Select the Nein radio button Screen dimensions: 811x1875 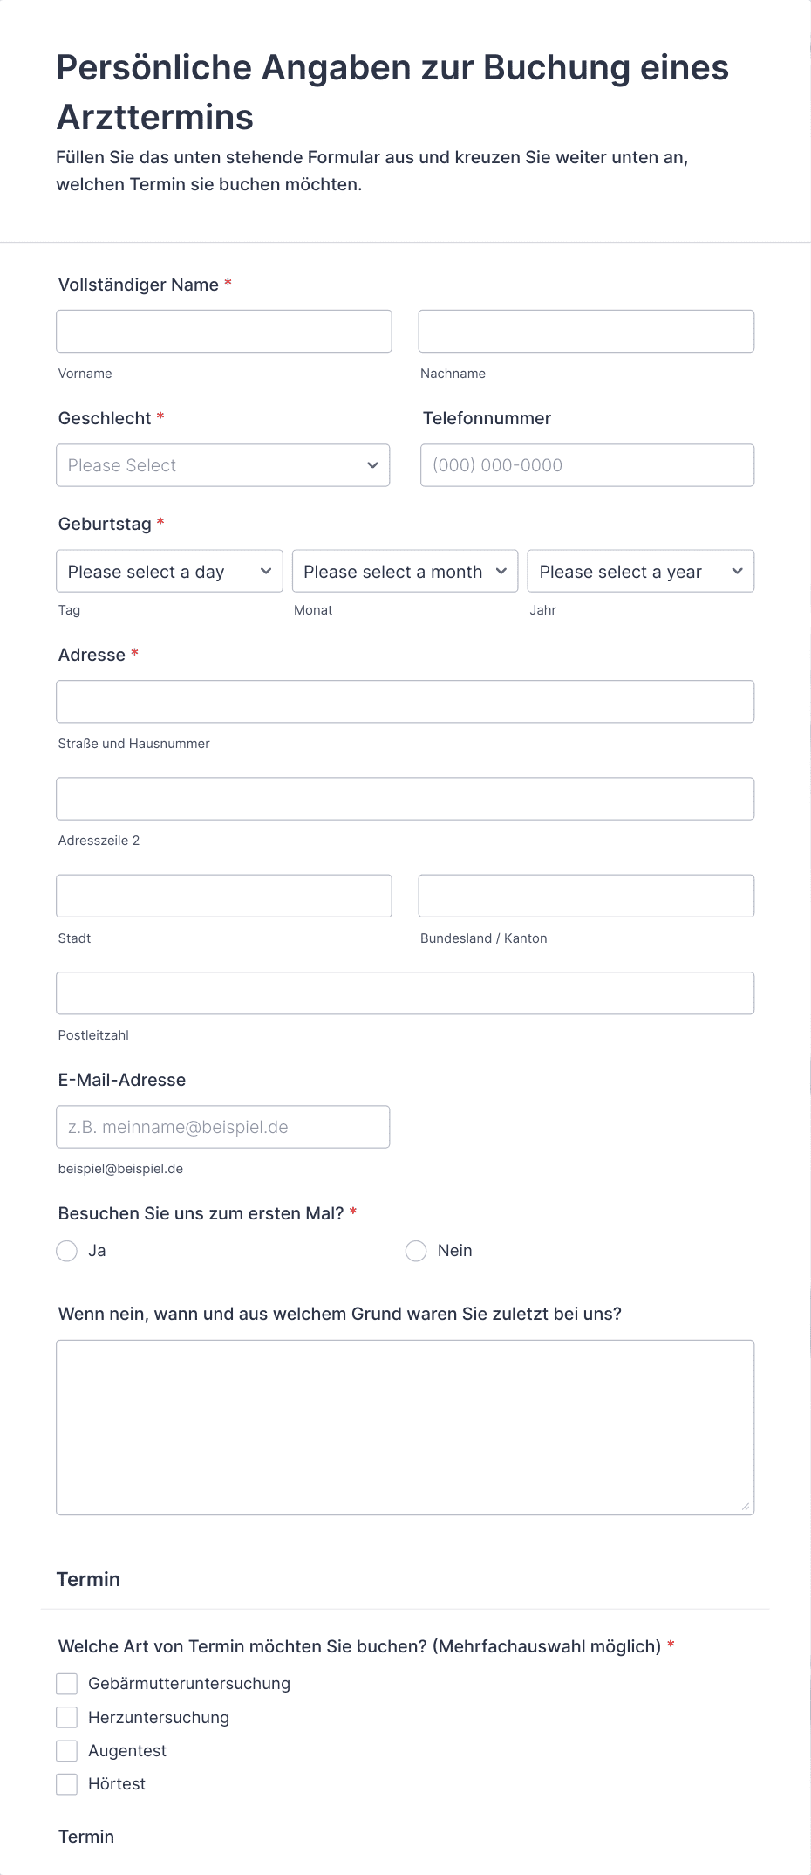click(x=416, y=1251)
